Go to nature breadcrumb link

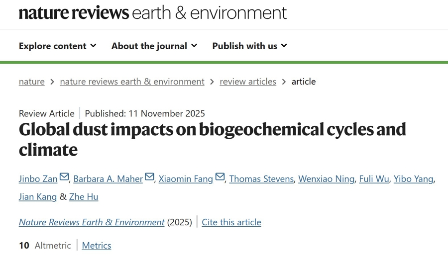click(32, 82)
